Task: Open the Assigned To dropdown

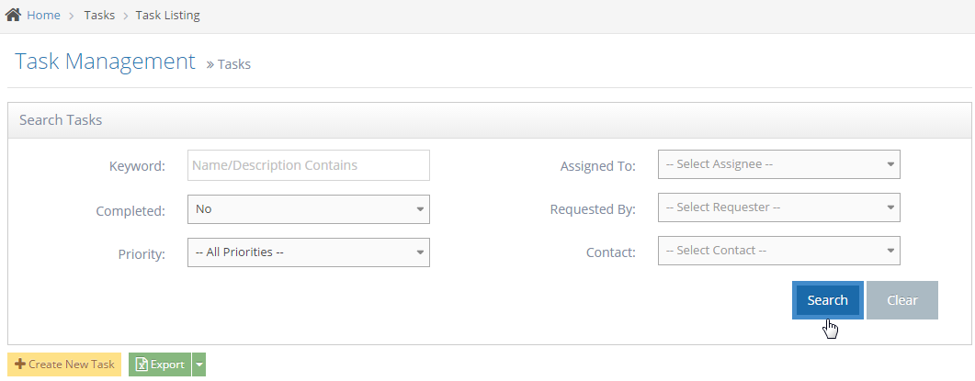Action: click(778, 165)
